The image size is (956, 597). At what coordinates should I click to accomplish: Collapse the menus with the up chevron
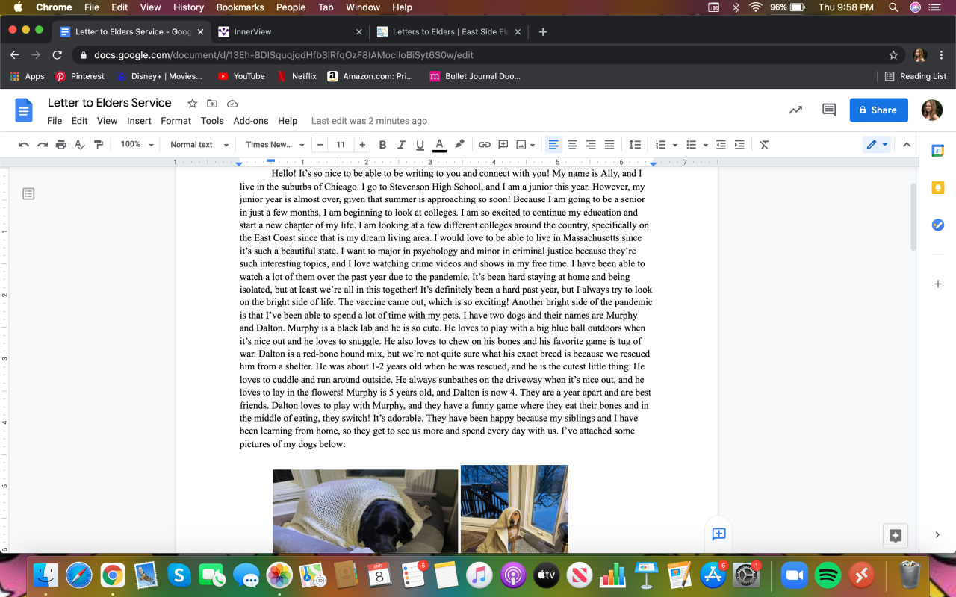[907, 145]
